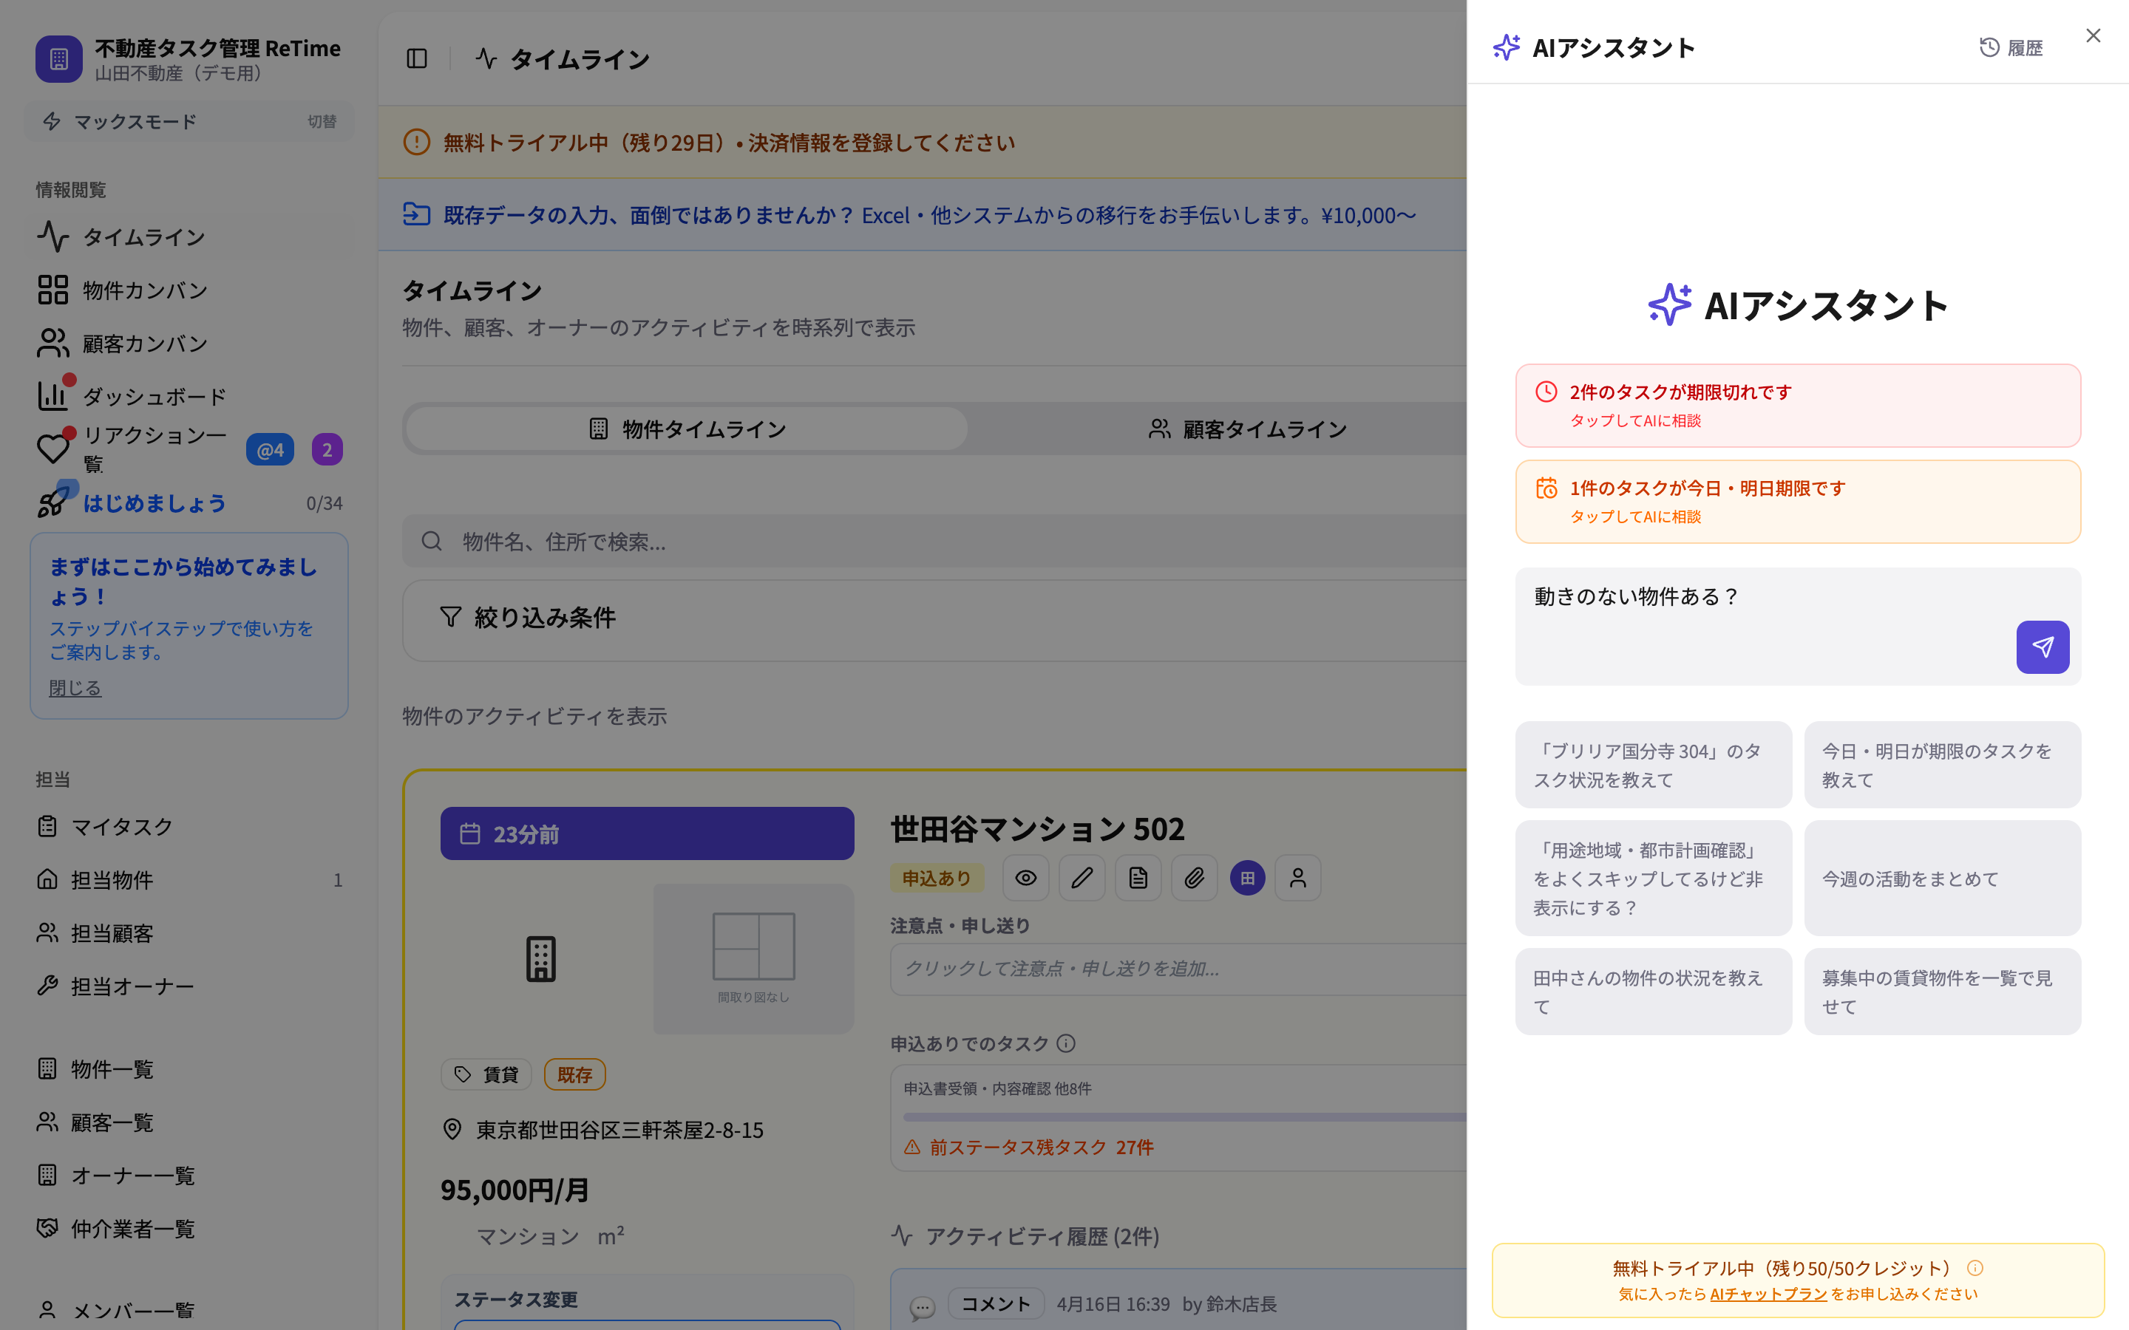Click 1件のタスクが今日・明日期限です alert

point(1797,502)
